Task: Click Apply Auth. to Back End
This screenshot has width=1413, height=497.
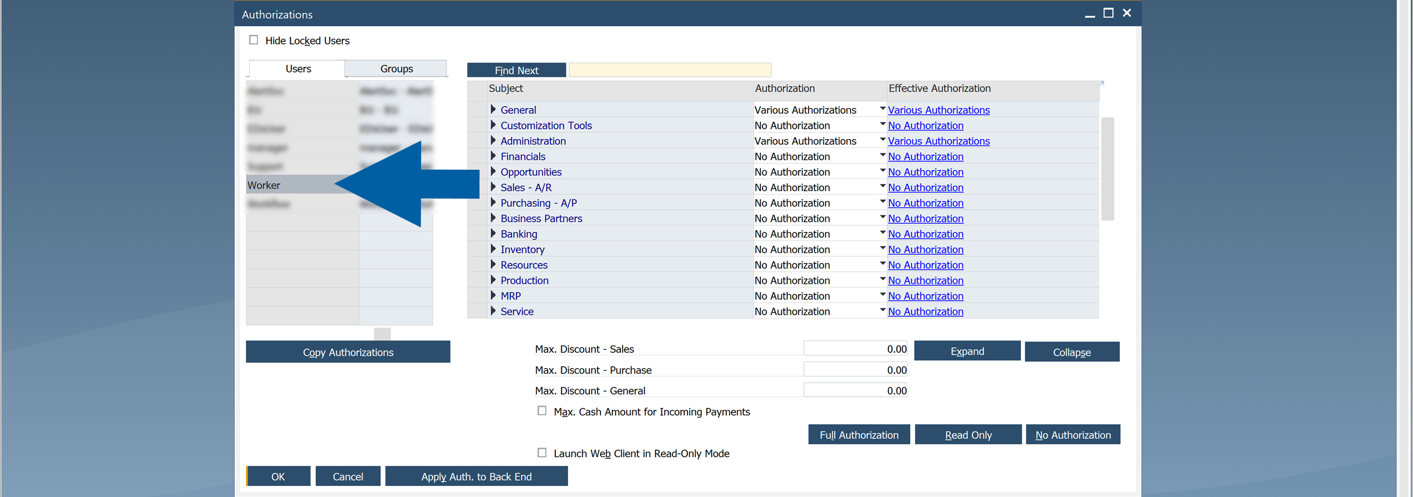Action: tap(476, 476)
